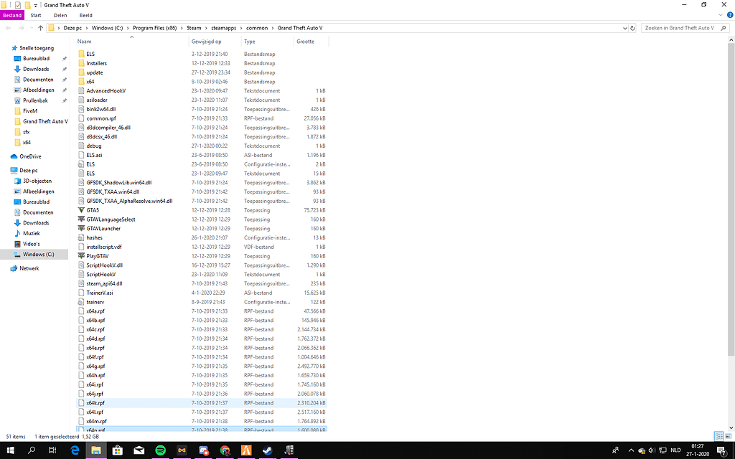Open Prullenbak in Quick access
This screenshot has width=735, height=459.
(35, 100)
